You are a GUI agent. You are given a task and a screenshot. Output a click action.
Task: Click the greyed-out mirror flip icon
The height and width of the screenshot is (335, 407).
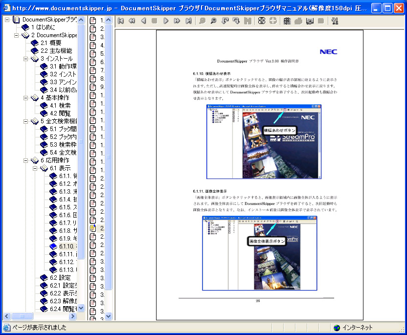click(x=248, y=21)
